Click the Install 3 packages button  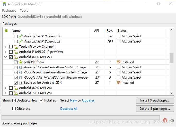pyautogui.click(x=155, y=100)
